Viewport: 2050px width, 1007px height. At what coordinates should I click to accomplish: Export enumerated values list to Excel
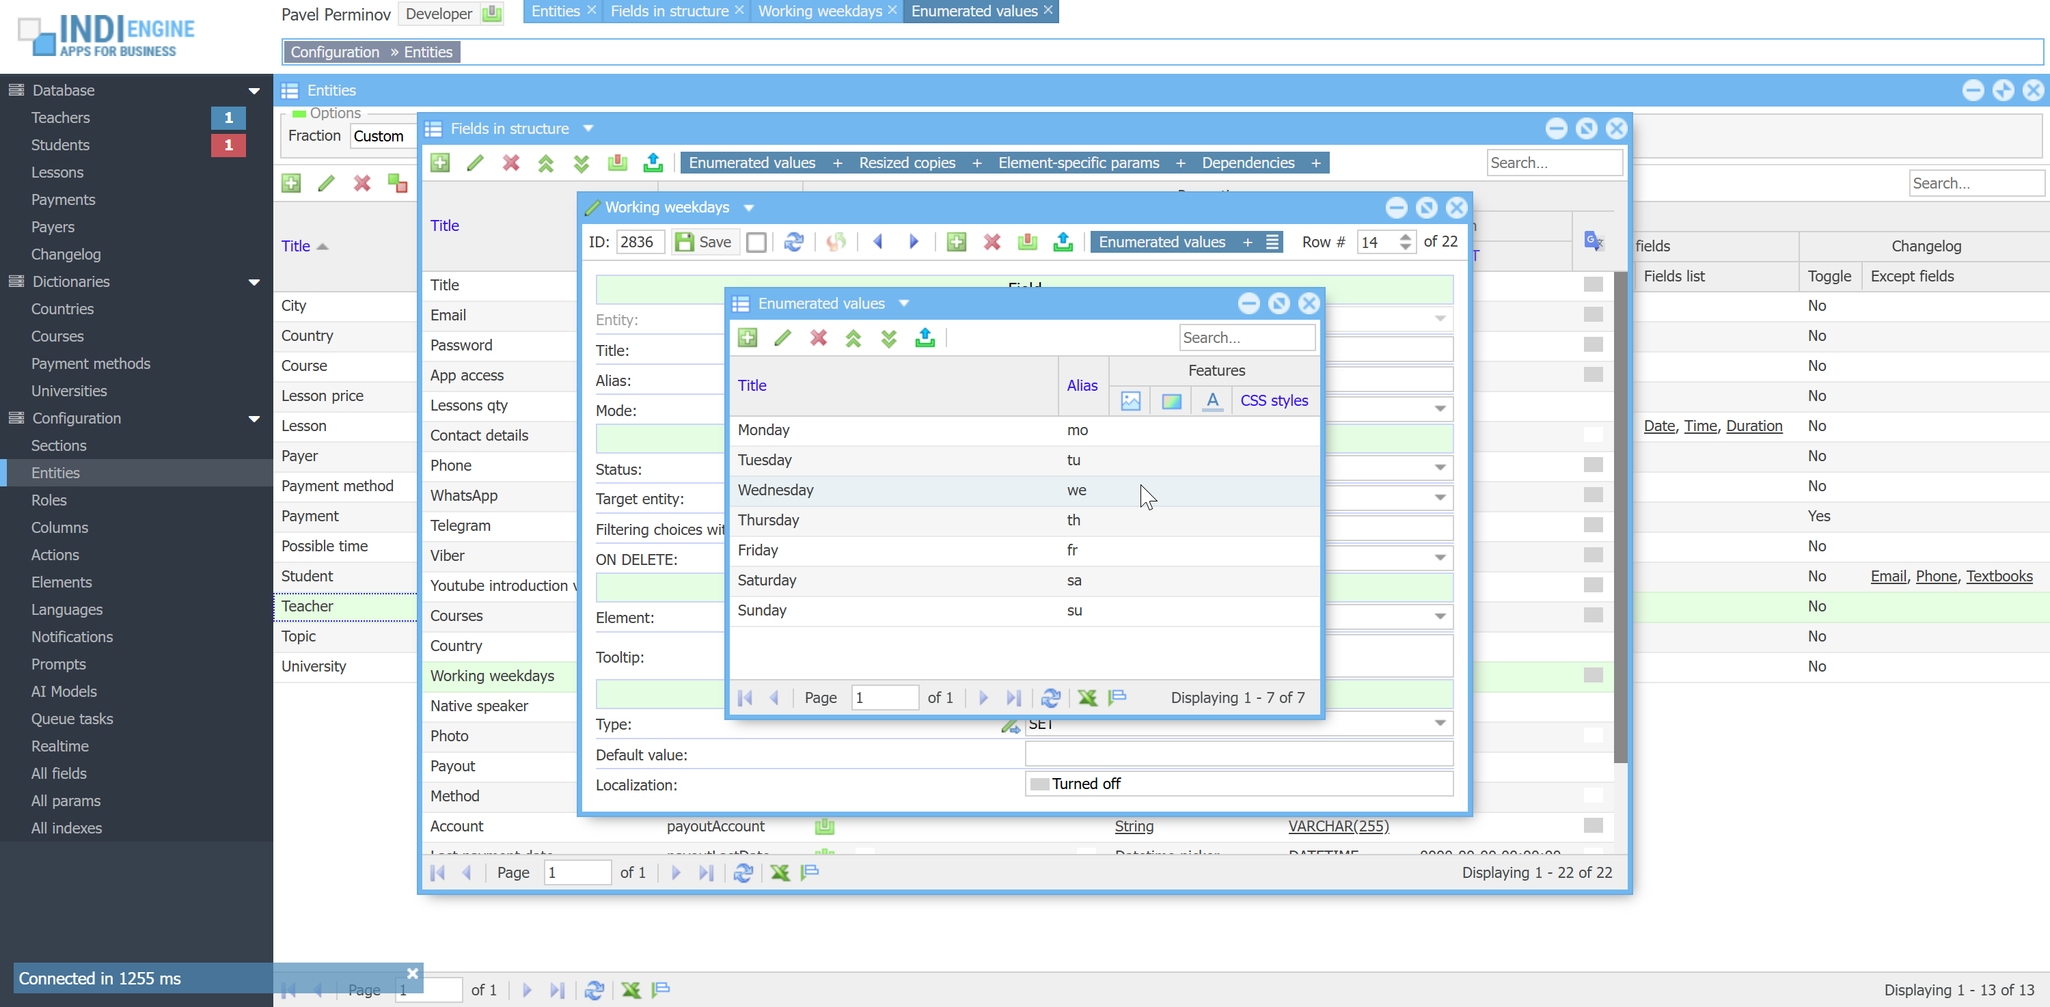tap(1087, 698)
